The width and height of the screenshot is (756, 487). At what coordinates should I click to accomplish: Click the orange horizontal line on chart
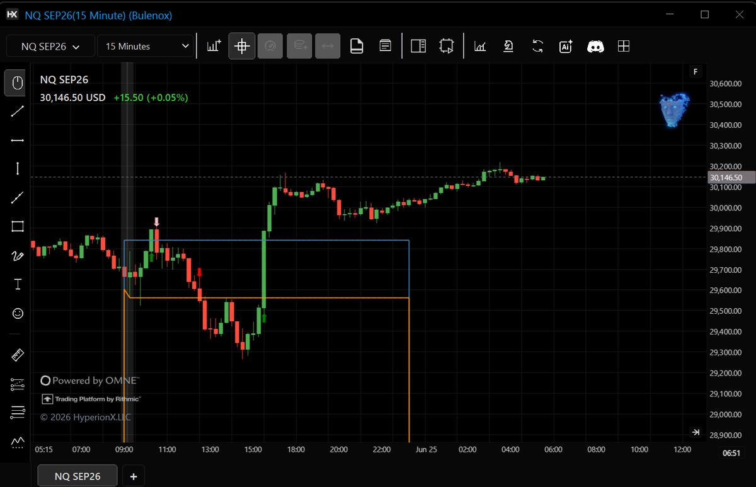coord(268,297)
